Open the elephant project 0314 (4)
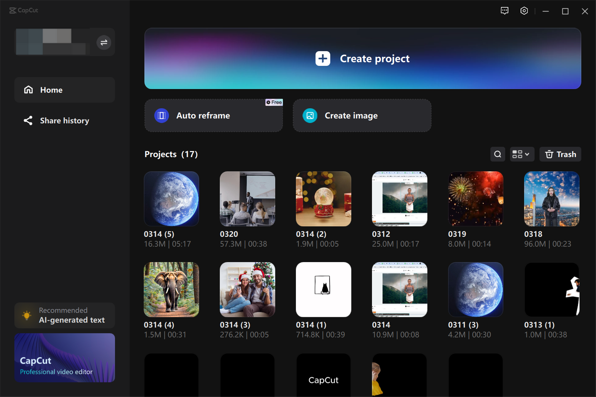596x397 pixels. point(171,289)
